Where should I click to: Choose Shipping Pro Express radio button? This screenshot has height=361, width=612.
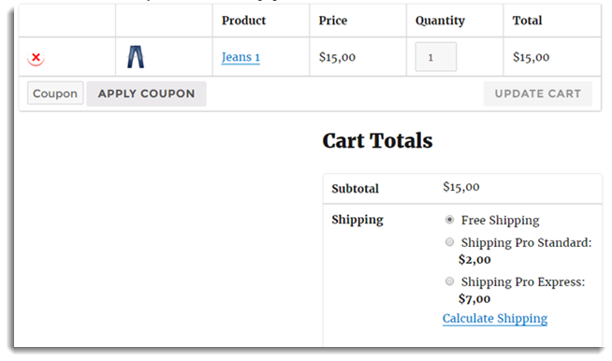(449, 282)
